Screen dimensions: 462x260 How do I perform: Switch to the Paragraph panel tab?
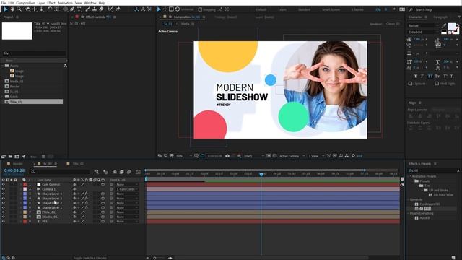coord(440,17)
